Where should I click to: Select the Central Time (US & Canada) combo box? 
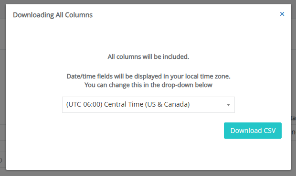tap(148, 105)
